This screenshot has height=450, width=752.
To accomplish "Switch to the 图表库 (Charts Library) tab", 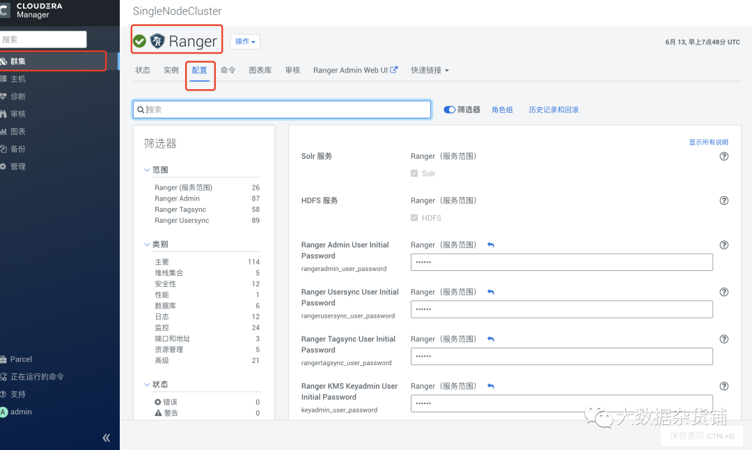I will pyautogui.click(x=260, y=70).
